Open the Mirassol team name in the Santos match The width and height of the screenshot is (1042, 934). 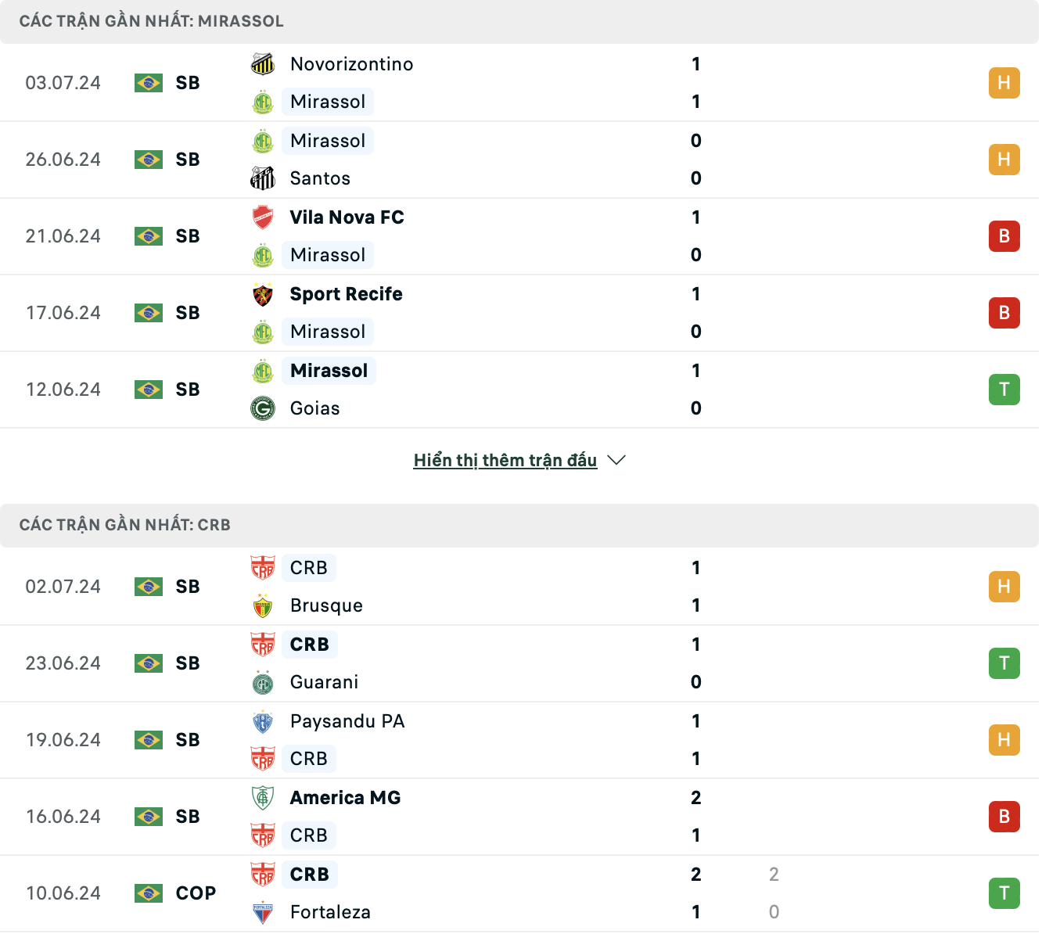pos(328,141)
